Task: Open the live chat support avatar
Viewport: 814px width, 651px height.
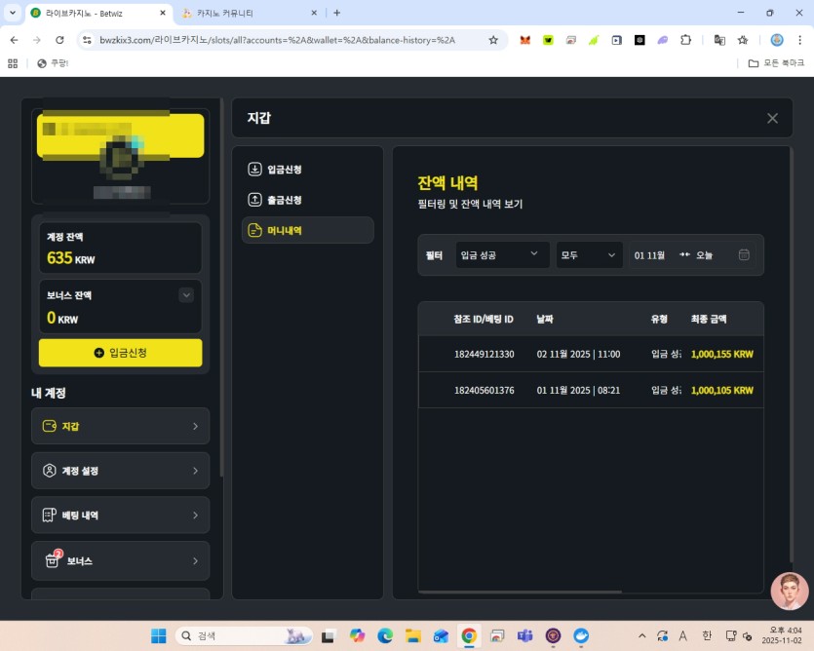Action: coord(789,592)
